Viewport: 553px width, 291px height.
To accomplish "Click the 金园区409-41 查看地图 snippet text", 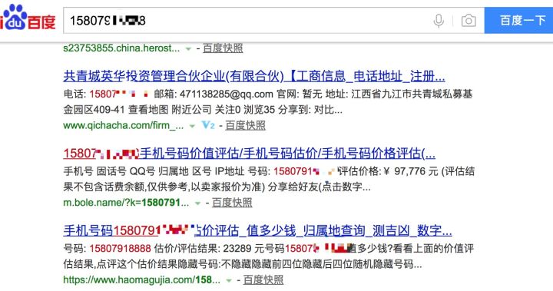I will pos(116,110).
